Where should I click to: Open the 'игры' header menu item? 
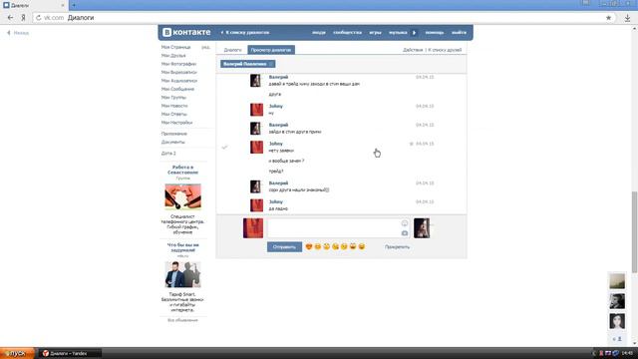point(375,32)
